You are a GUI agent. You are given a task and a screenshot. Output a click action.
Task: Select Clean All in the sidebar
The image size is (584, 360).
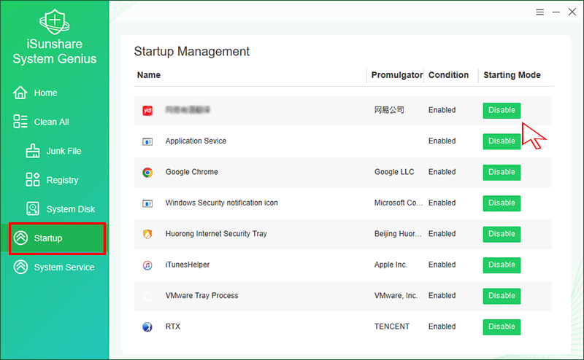point(51,122)
